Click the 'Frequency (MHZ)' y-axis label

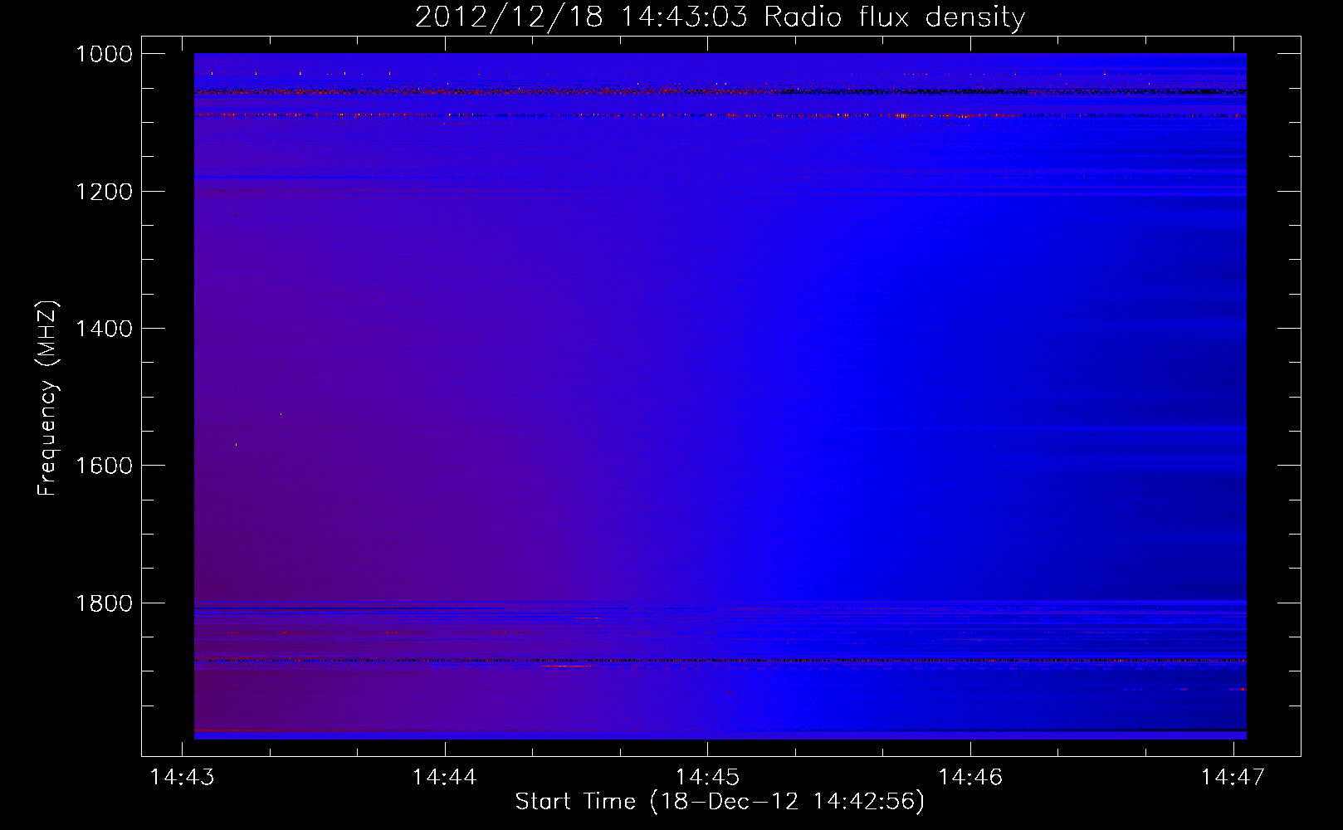point(47,398)
